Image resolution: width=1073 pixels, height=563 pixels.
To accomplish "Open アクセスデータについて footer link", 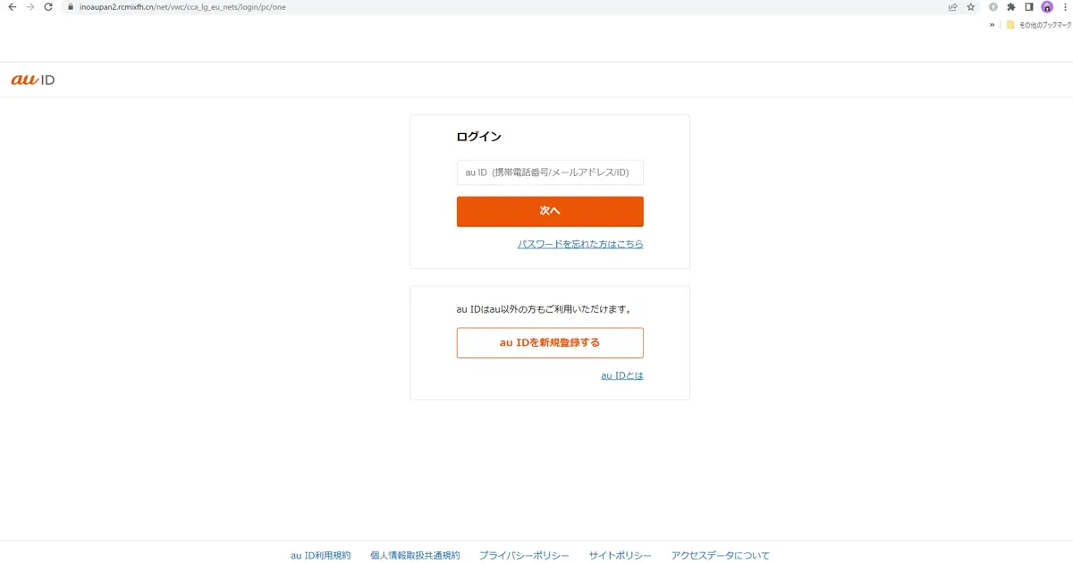I will [x=721, y=556].
